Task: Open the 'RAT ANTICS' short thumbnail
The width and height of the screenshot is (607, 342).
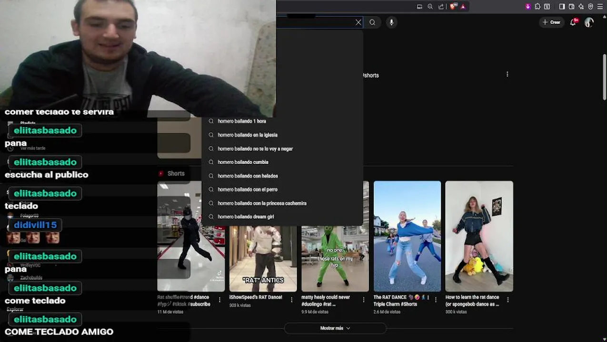Action: pos(263,259)
